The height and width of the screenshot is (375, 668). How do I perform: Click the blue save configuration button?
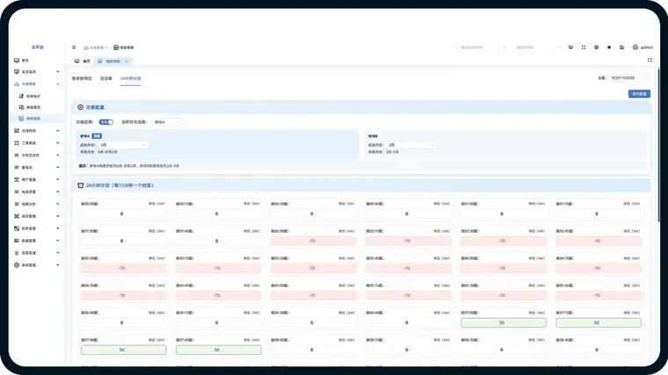click(x=639, y=94)
